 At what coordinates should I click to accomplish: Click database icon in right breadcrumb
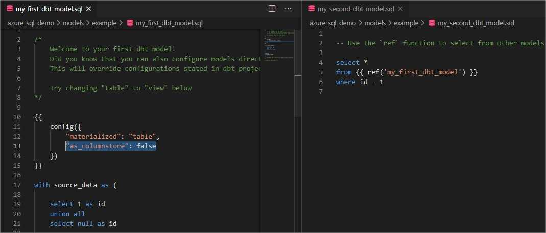click(x=432, y=23)
